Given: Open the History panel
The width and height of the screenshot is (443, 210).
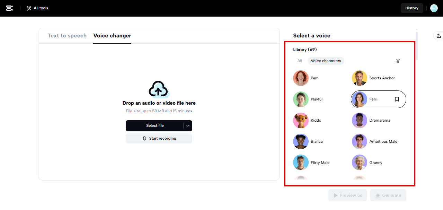Looking at the screenshot, I should point(411,8).
